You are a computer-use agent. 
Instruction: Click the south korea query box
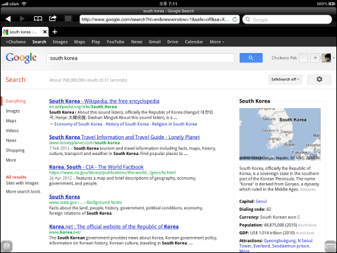(140, 58)
